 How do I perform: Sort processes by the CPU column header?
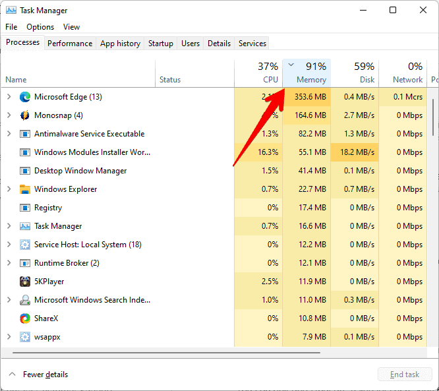tap(258, 73)
